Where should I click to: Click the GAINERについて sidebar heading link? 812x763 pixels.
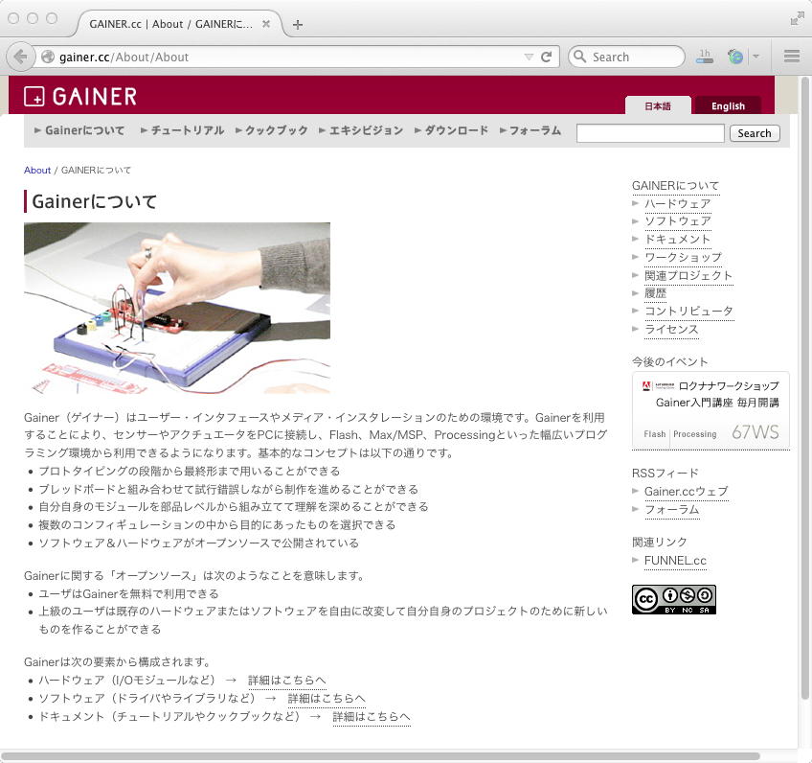pos(675,186)
